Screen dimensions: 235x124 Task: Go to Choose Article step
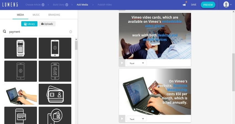pos(35,5)
